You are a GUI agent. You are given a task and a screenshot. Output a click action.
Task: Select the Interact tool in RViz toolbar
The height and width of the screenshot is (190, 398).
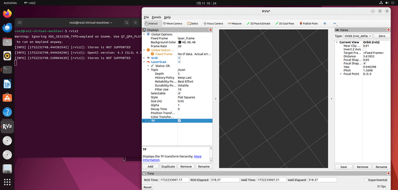click(153, 23)
